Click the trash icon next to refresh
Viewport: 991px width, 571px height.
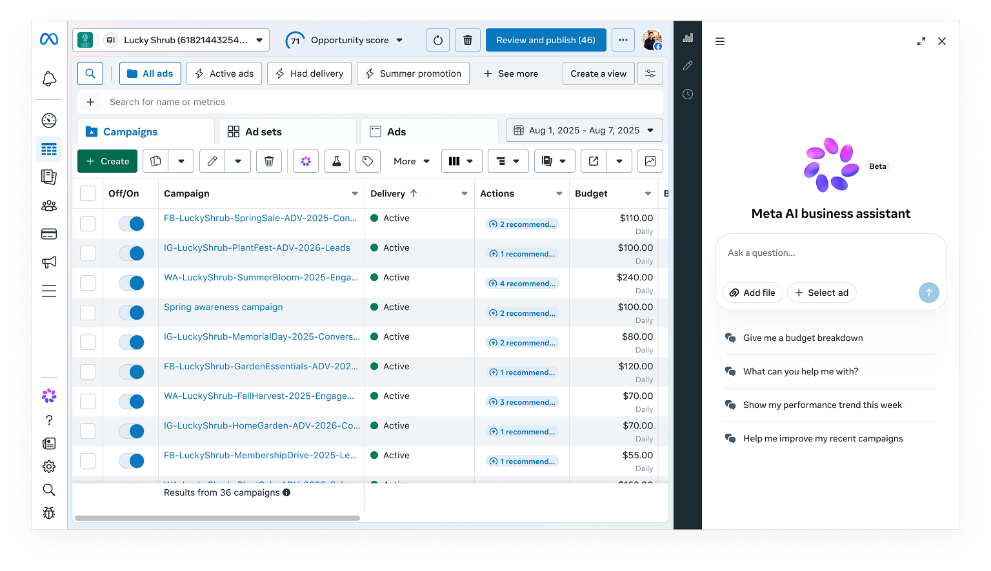coord(468,40)
